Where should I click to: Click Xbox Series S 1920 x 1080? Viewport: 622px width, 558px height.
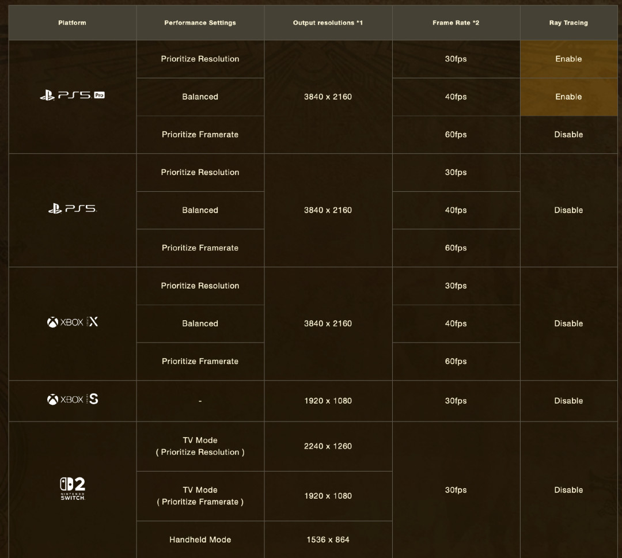coord(328,401)
